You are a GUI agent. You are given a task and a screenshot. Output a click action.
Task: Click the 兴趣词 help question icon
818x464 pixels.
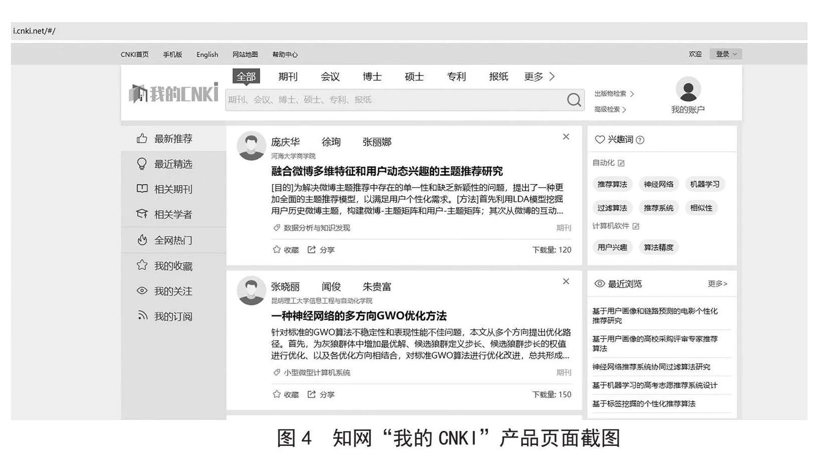pos(640,140)
